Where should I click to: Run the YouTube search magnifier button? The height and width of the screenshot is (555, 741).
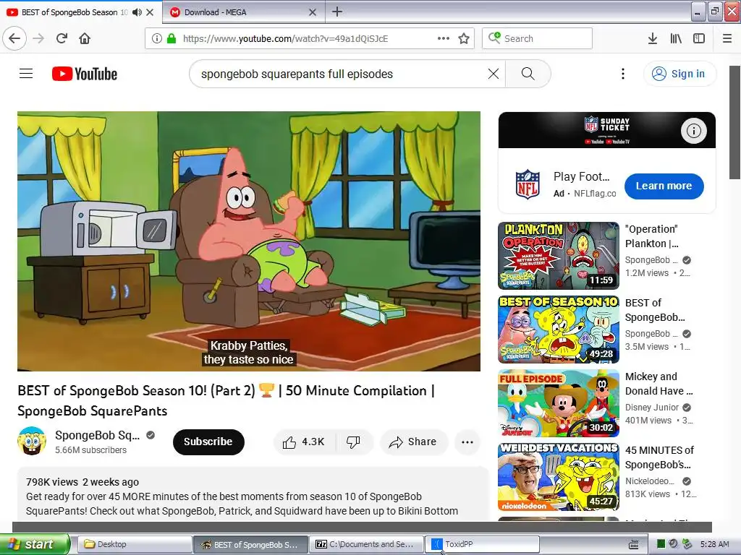[528, 74]
